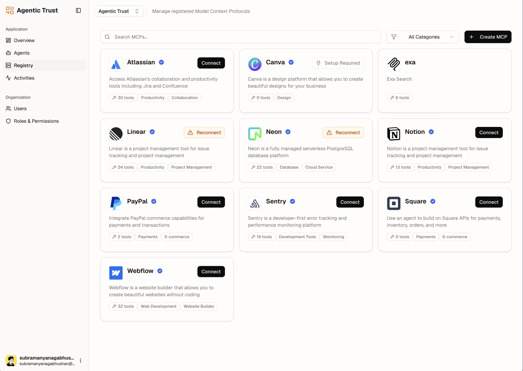Click the Create MCP button

488,37
